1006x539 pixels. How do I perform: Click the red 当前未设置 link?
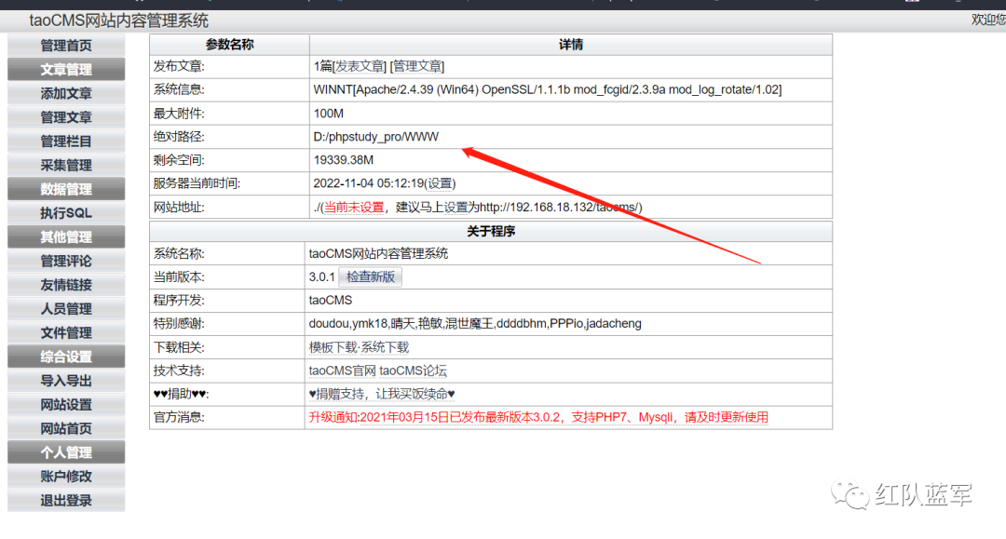pos(354,207)
